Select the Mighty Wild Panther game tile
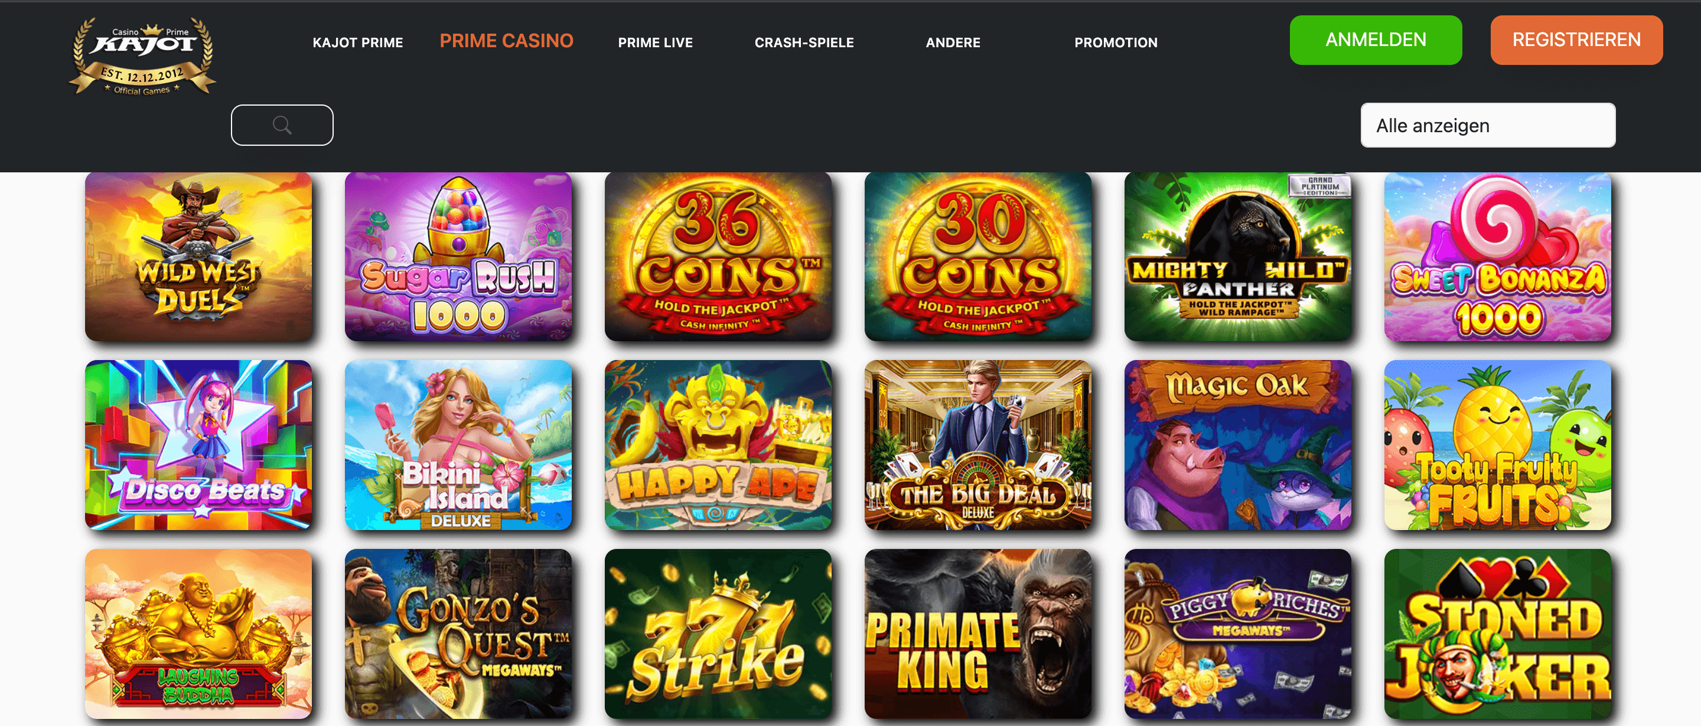1701x726 pixels. [1238, 257]
